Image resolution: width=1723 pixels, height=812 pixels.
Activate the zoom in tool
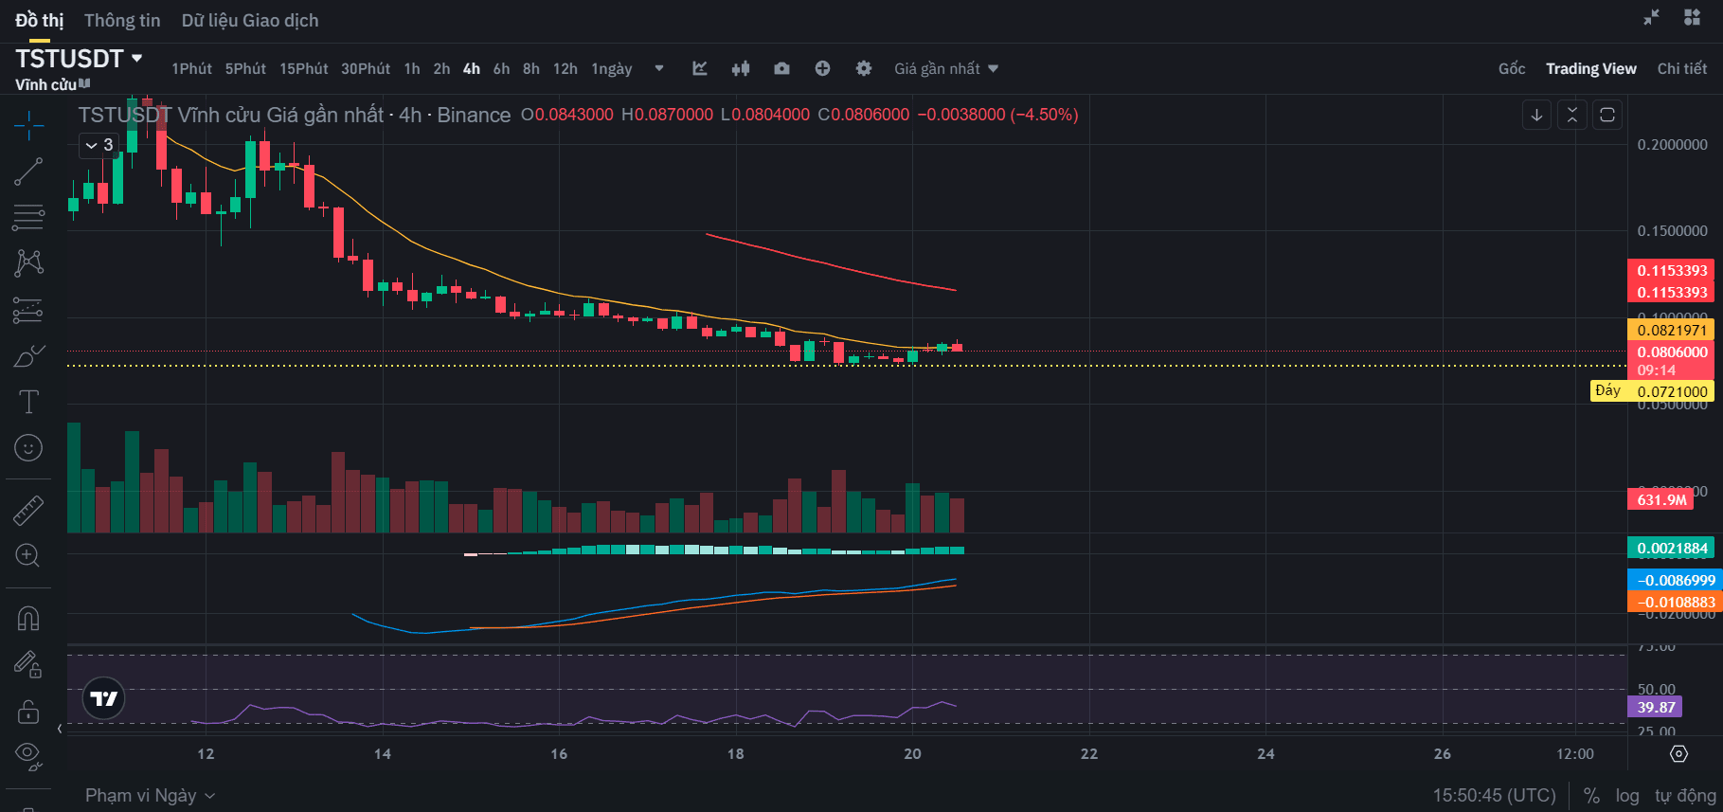tap(28, 555)
